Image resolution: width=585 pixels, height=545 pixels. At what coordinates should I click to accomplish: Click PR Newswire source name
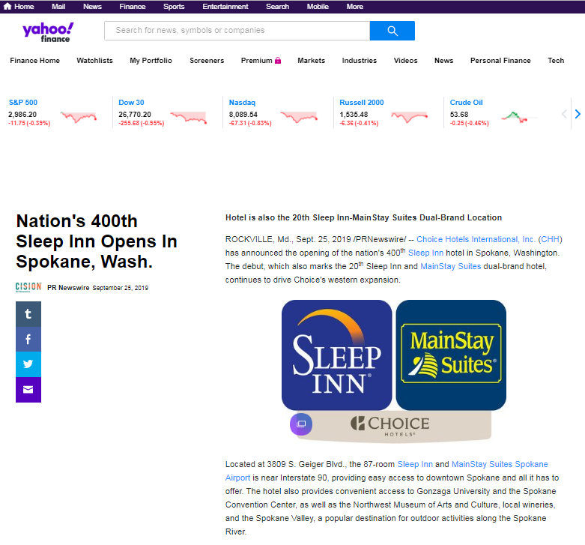[x=68, y=287]
